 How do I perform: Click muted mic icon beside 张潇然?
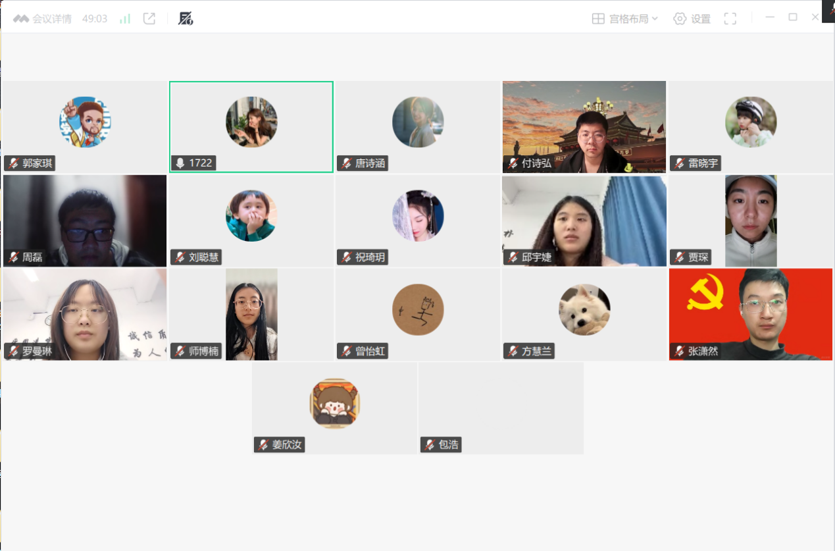click(679, 351)
